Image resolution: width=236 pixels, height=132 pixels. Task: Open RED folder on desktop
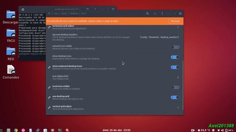point(11,54)
